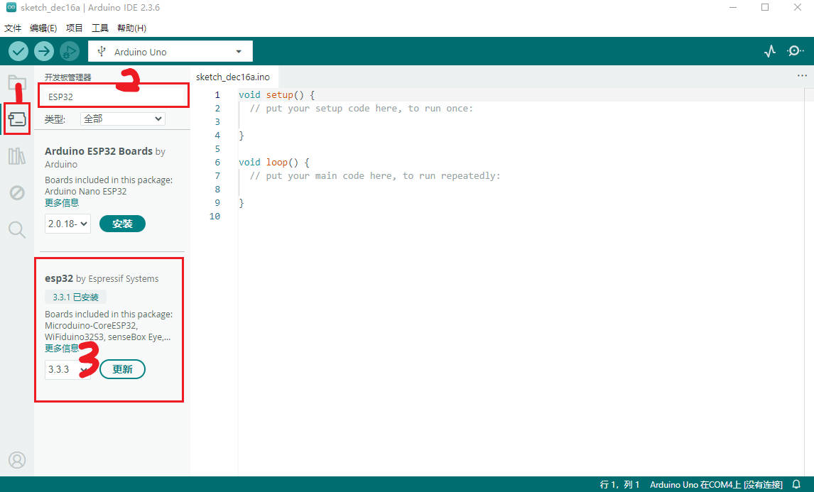The width and height of the screenshot is (814, 492).
Task: Click the notification bell in status bar
Action: point(795,484)
